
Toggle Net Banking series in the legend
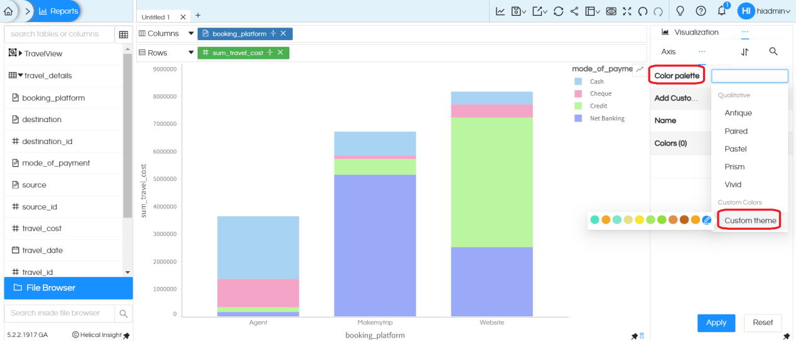(600, 118)
